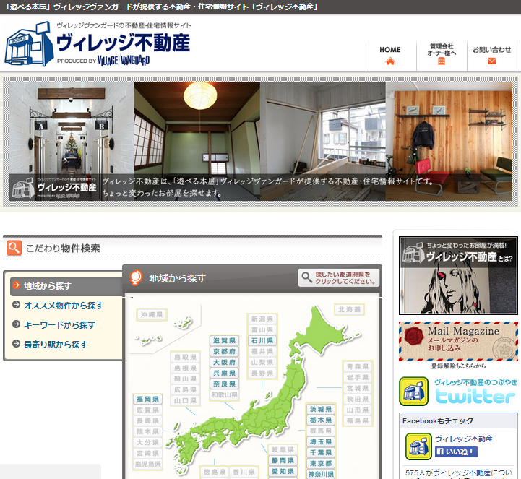521x479 pixels.
Task: Click the Facebook いいね！ button
Action: [456, 452]
